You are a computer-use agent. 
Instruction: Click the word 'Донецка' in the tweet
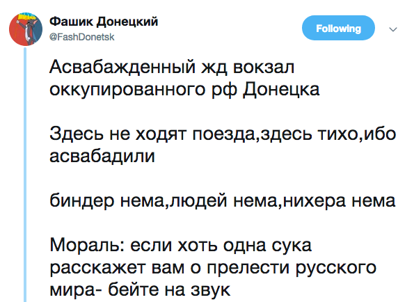point(281,90)
